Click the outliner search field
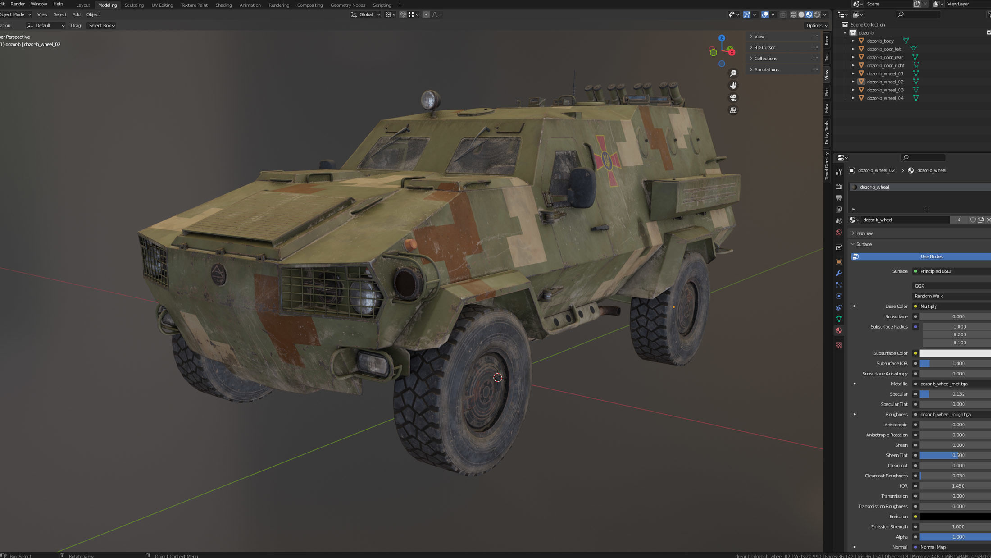991x558 pixels. 918,14
